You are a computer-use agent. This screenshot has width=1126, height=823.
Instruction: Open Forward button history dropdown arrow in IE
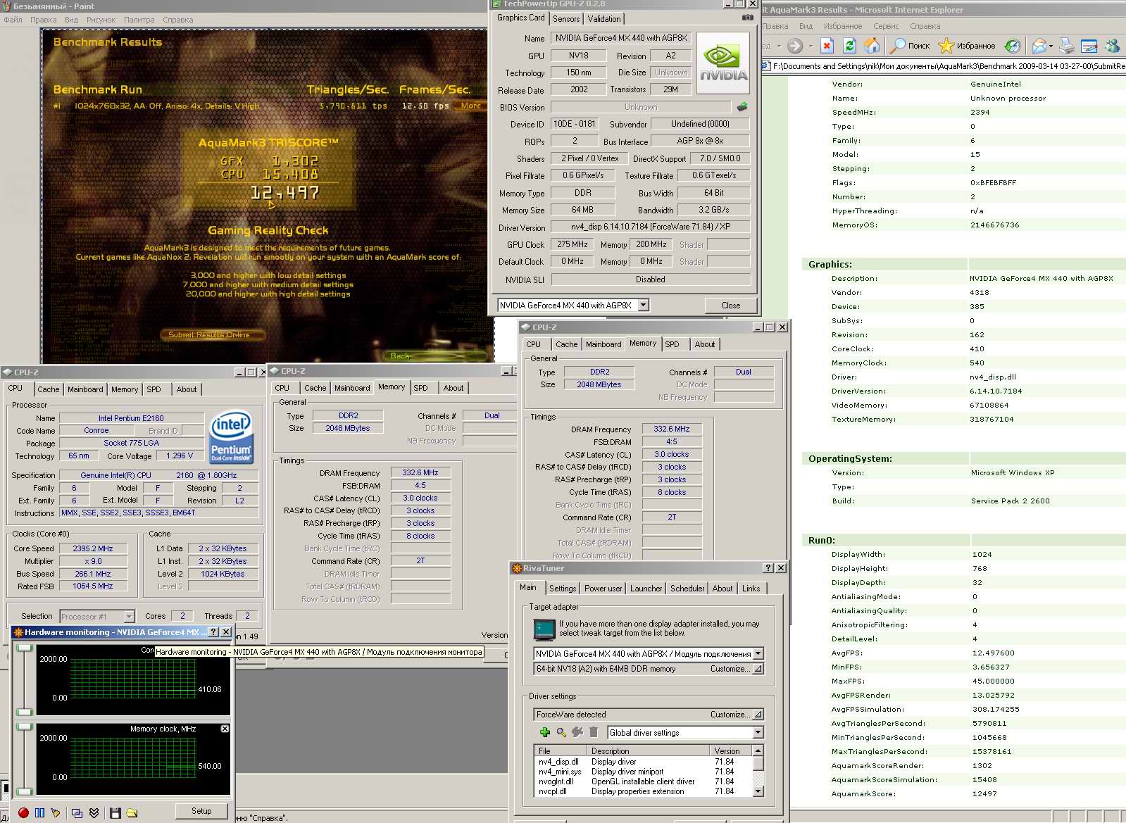[x=810, y=46]
